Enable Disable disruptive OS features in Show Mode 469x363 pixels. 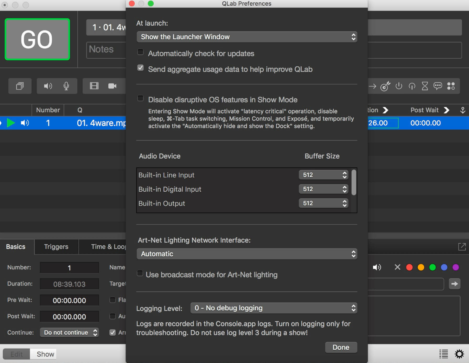click(x=141, y=98)
